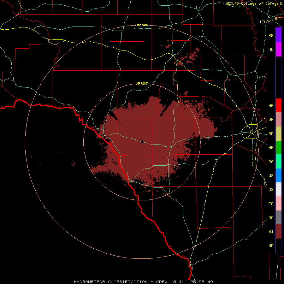This screenshot has width=284, height=284.
Task: Select the BD yellow legend swatch
Action: (x=279, y=133)
